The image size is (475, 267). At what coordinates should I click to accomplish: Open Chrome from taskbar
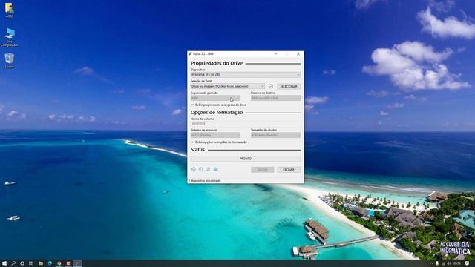coord(59,263)
